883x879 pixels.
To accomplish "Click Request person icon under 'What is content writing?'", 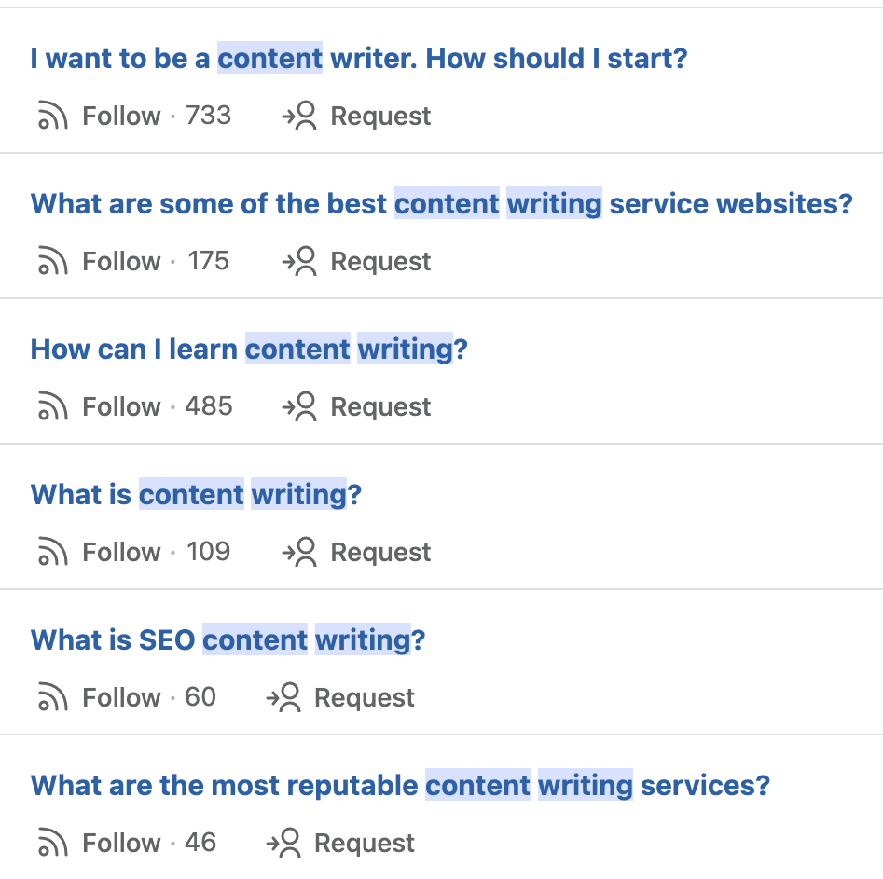I will point(299,553).
